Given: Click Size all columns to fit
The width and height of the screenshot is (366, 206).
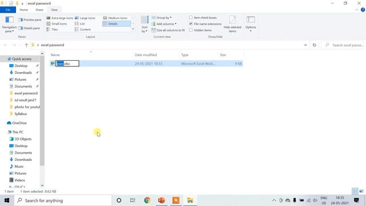Looking at the screenshot, I should (x=168, y=30).
